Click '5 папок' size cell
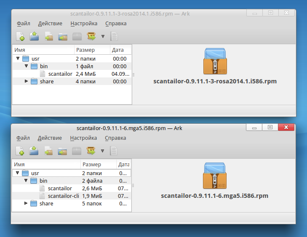Screen dimensions: 307x237 coord(92,204)
